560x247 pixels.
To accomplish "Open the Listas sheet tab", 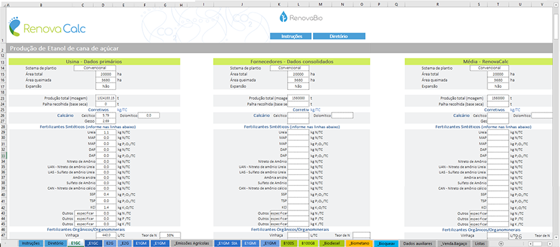I will tap(480, 244).
